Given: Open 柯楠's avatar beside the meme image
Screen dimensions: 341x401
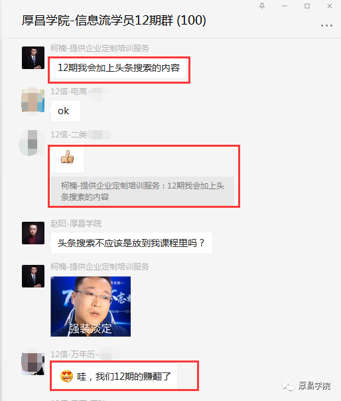Looking at the screenshot, I should (33, 276).
